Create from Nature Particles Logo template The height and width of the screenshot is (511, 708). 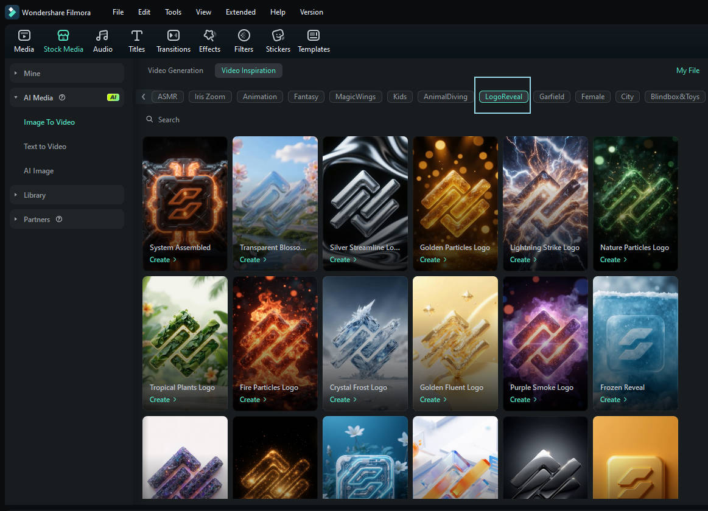614,260
